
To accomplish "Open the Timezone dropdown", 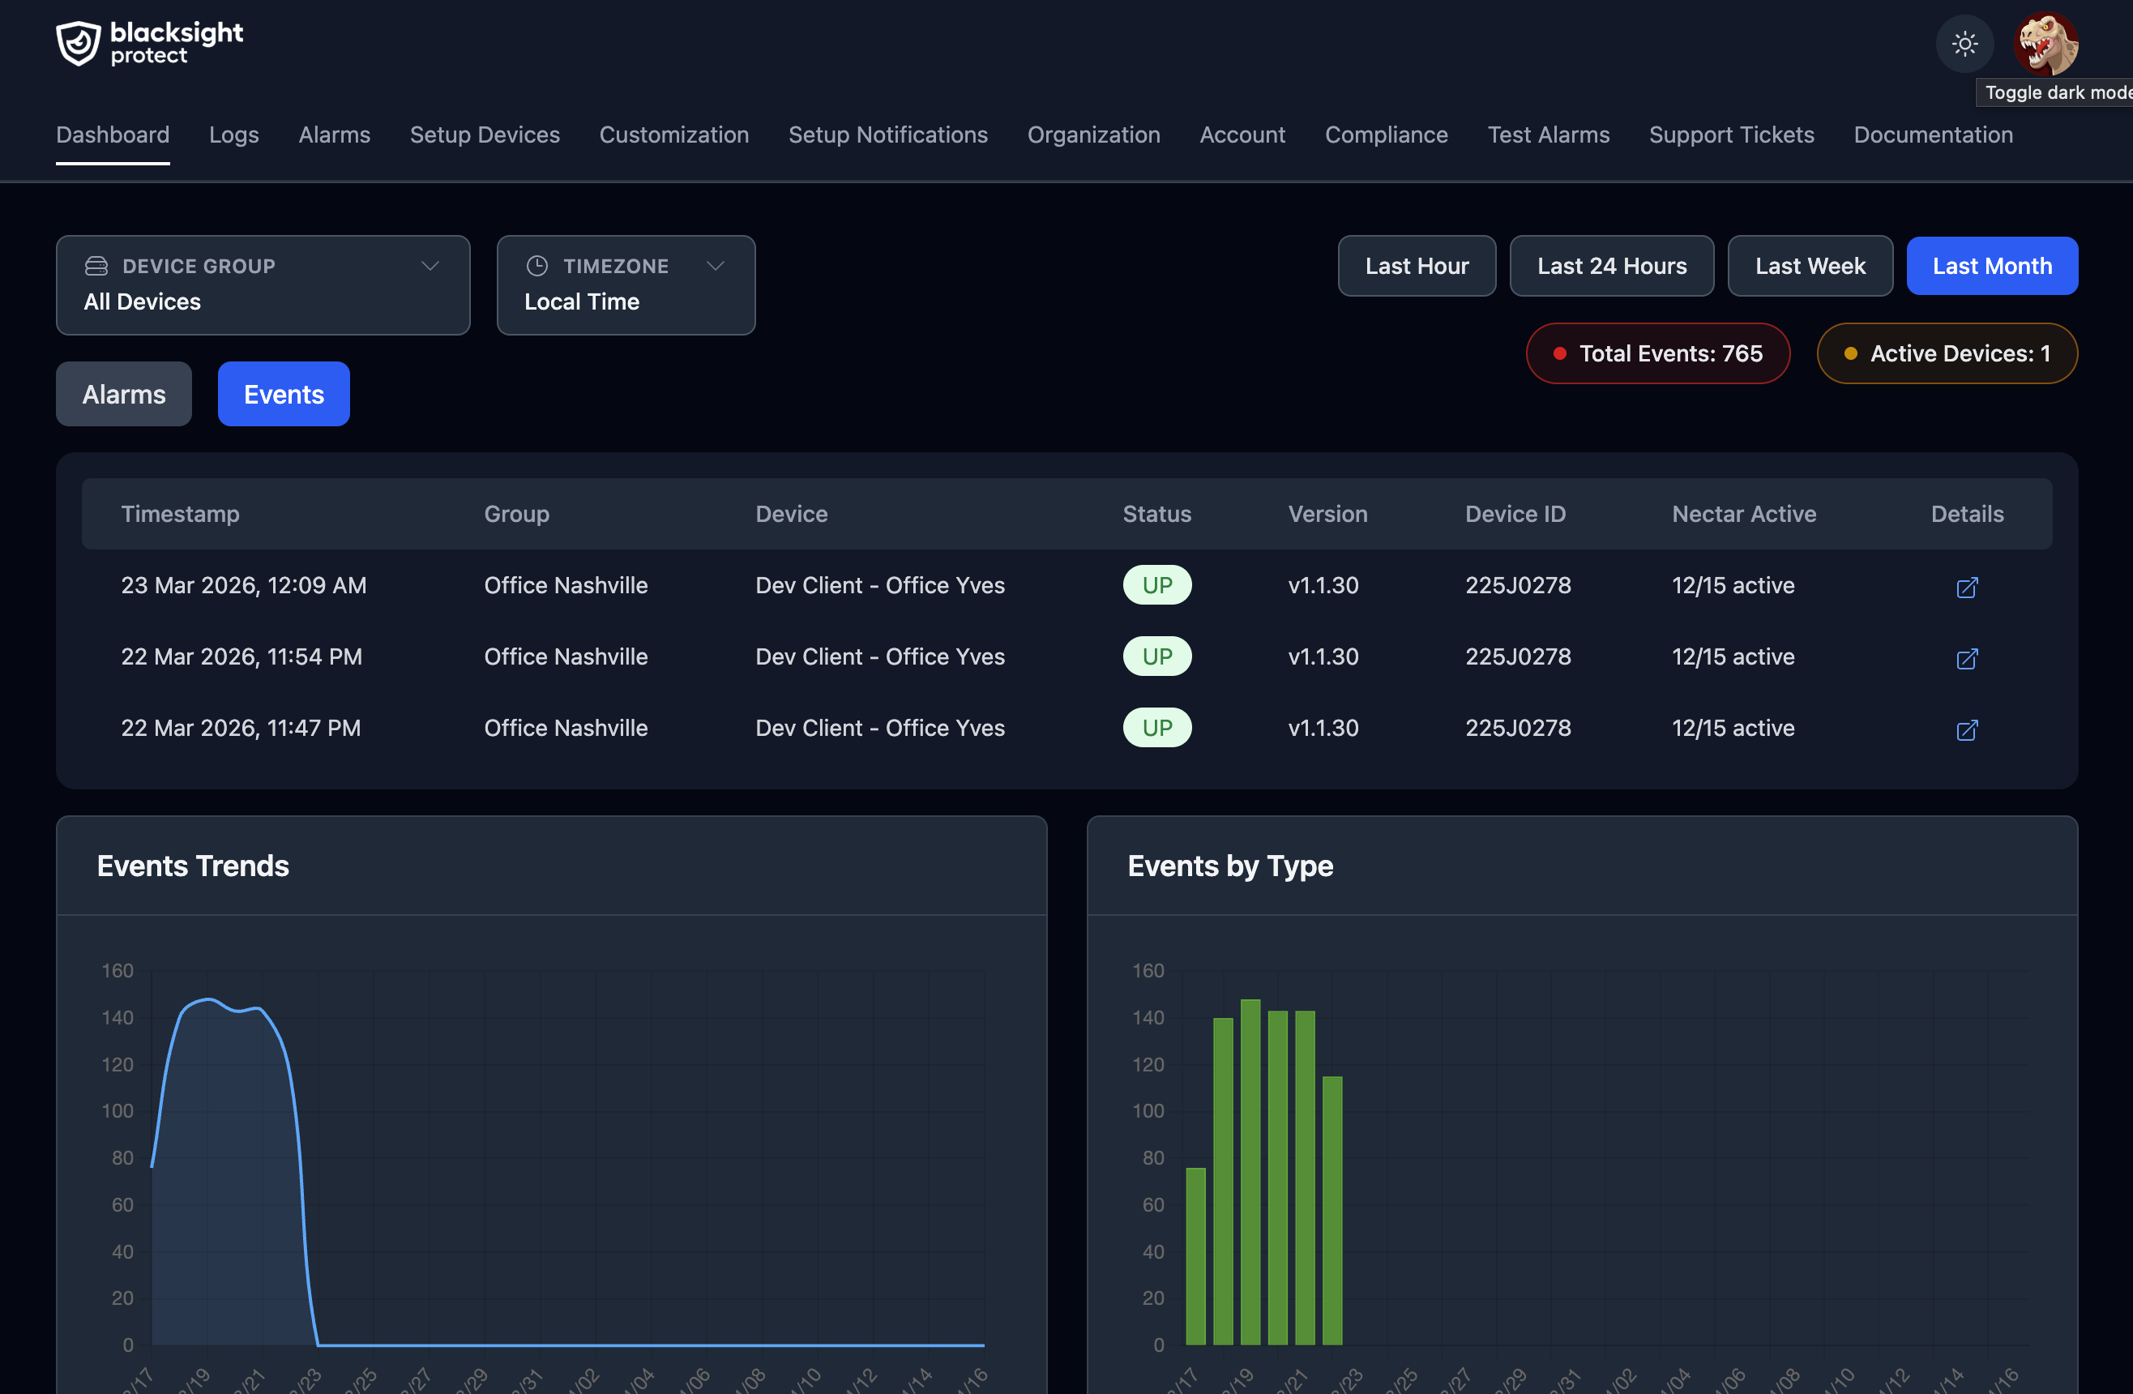I will click(x=626, y=285).
